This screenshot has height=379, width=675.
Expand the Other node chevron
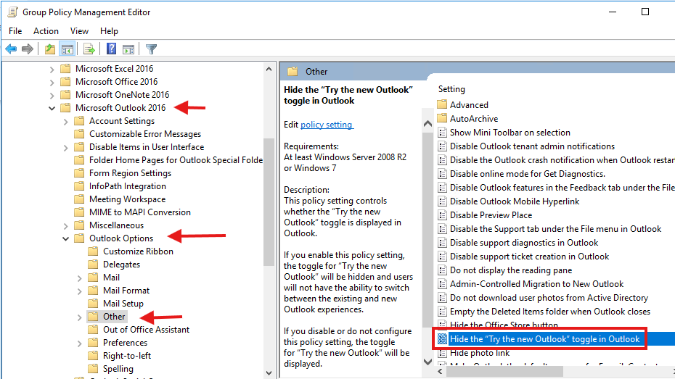pyautogui.click(x=79, y=317)
